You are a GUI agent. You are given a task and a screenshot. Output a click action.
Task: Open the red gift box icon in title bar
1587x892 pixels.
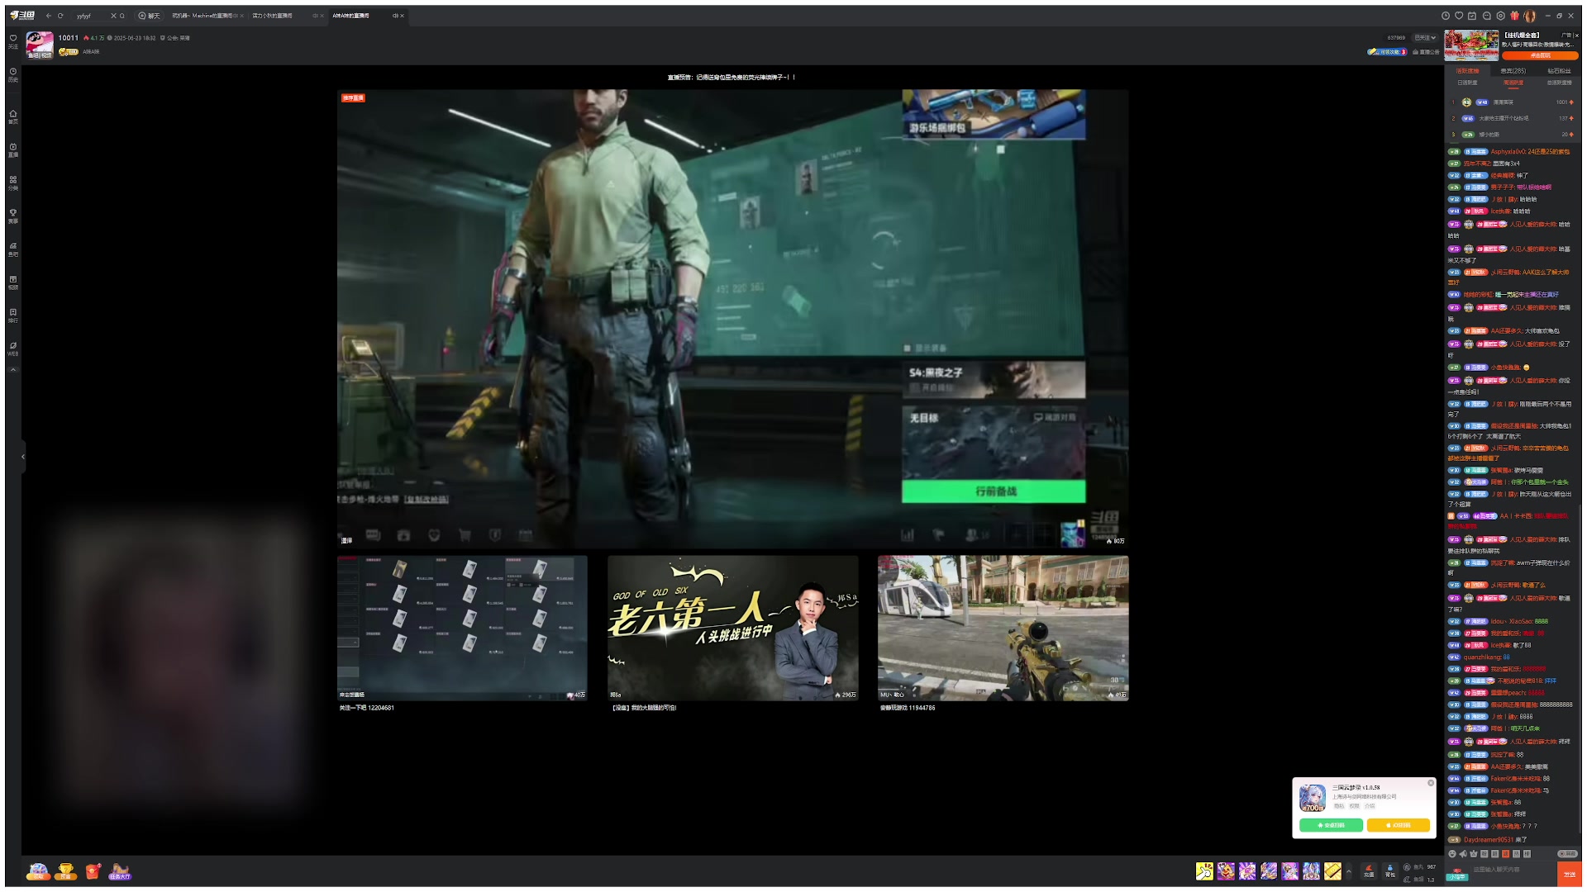click(x=1514, y=16)
